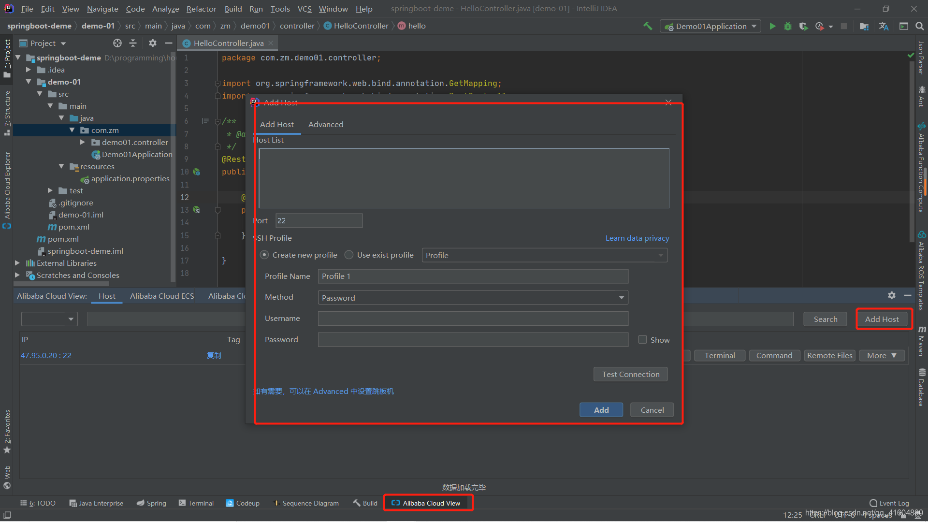Expand the test folder node
Viewport: 928px width, 522px height.
[x=50, y=190]
